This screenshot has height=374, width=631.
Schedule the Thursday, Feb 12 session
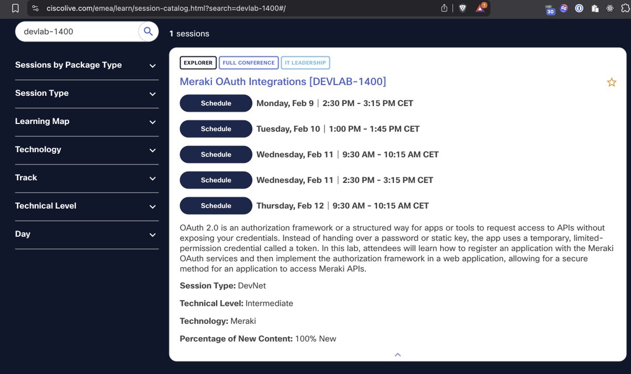pyautogui.click(x=216, y=206)
